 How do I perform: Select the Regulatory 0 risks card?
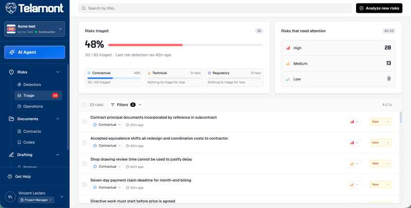click(234, 78)
